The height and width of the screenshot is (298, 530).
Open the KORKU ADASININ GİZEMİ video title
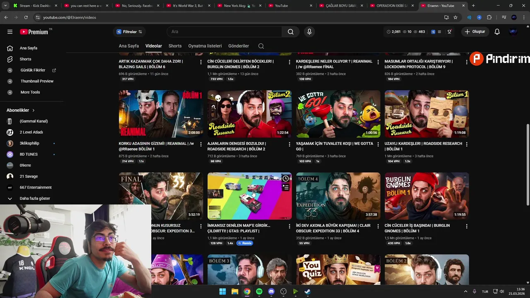coord(157,146)
